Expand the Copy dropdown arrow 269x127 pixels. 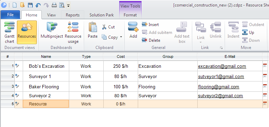point(121,37)
